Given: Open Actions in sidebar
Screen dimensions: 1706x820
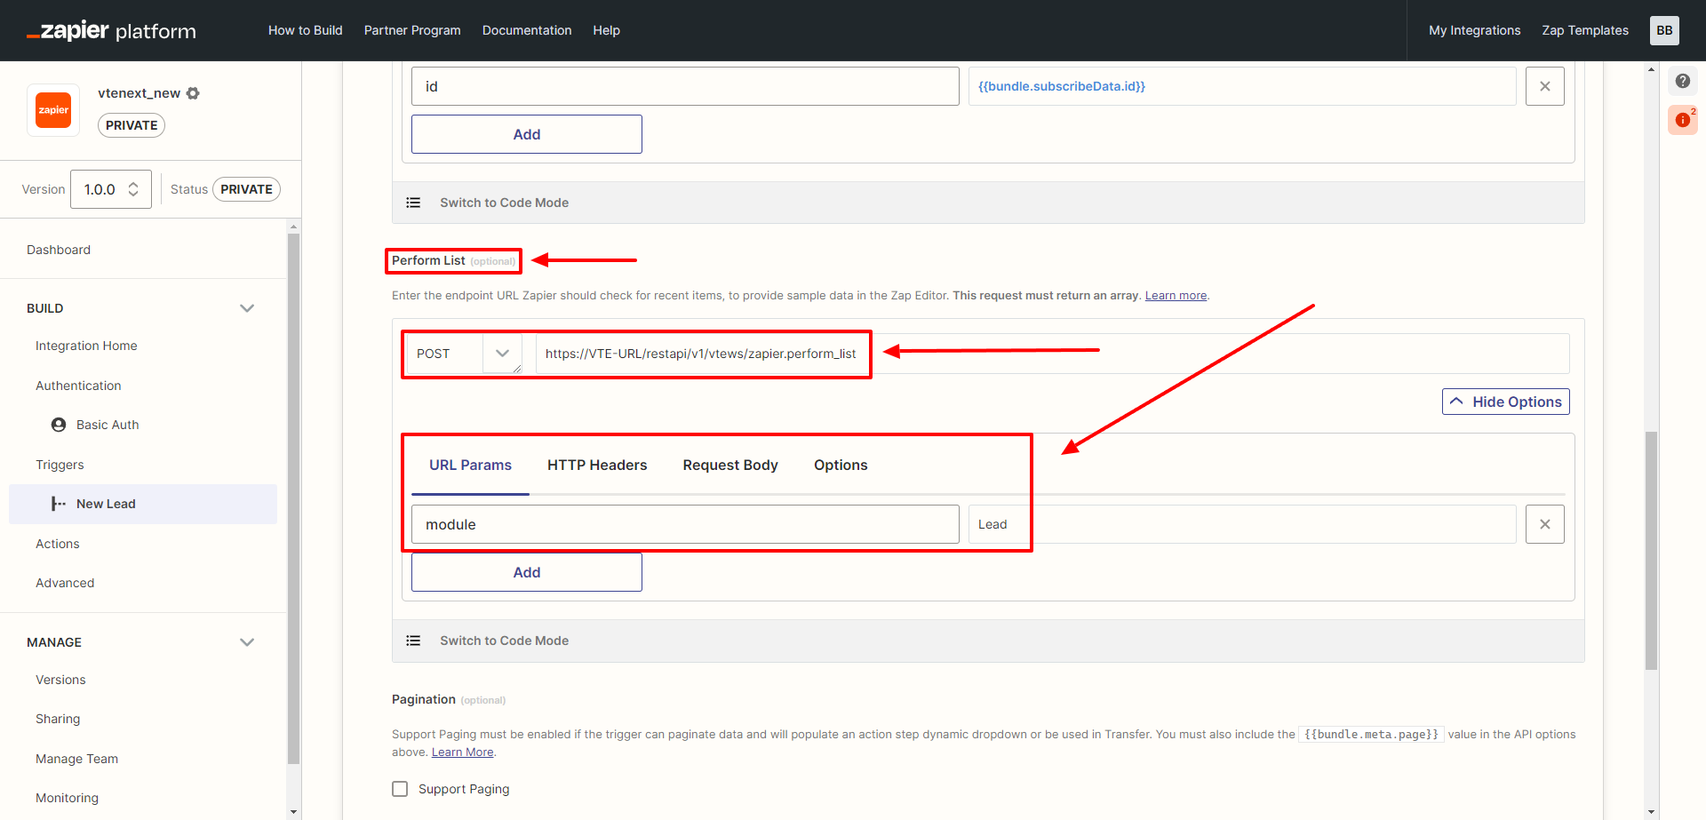Looking at the screenshot, I should click(58, 544).
